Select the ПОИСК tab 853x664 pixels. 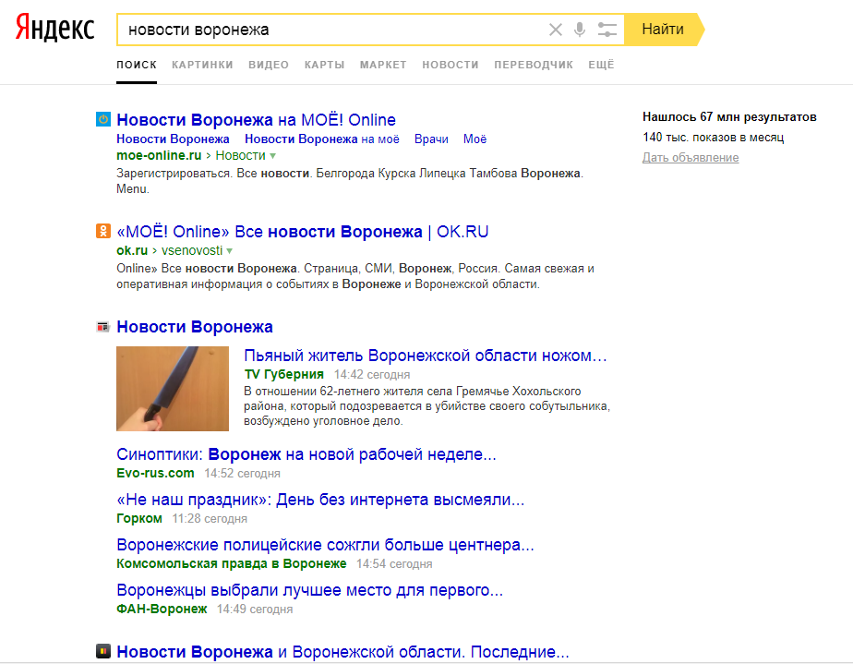coord(137,65)
